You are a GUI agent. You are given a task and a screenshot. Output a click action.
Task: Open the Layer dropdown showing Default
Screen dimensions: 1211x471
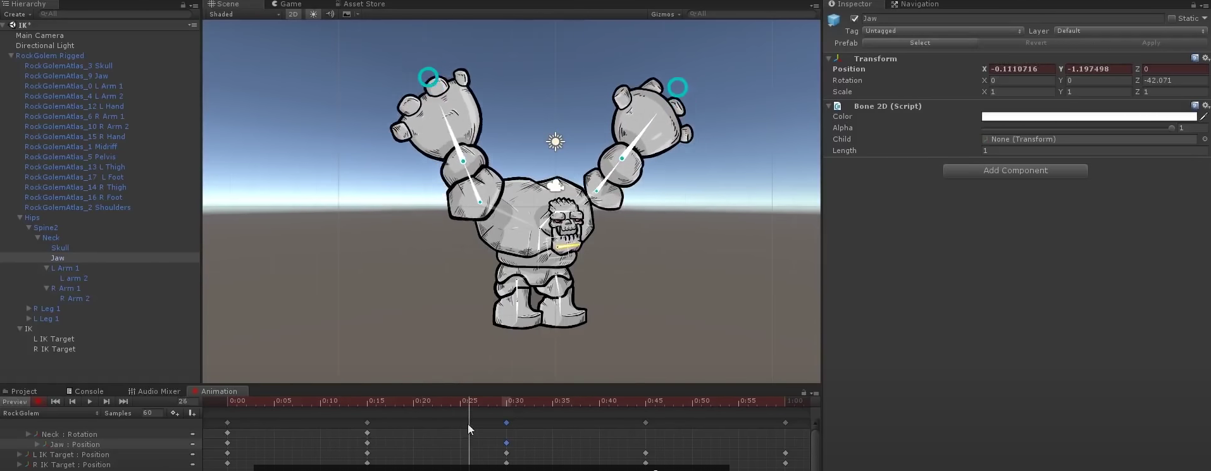click(x=1131, y=30)
